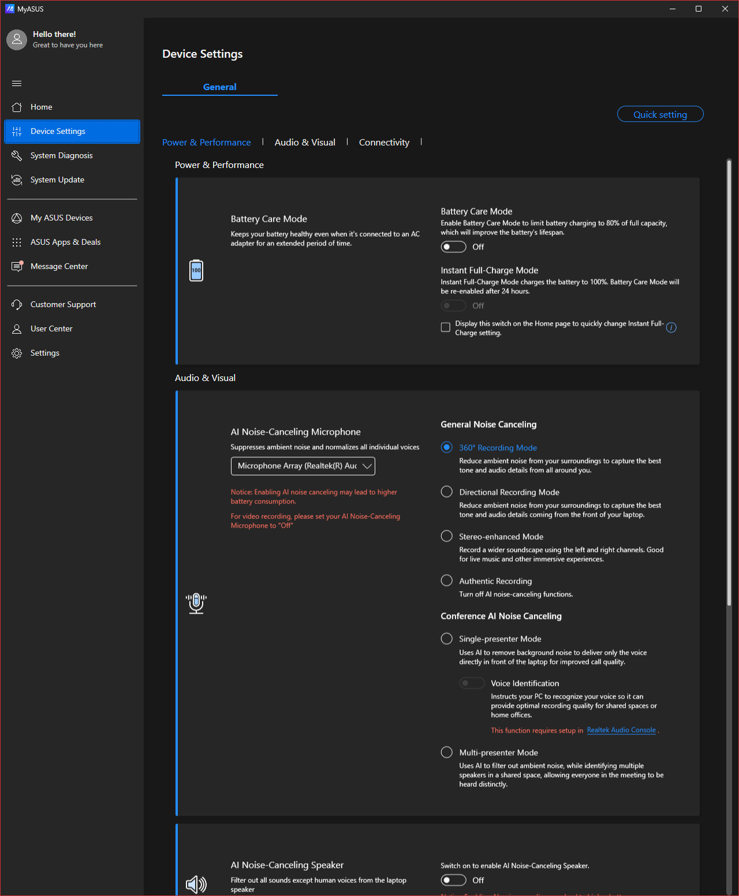Open Customer Support page
739x896 pixels.
(x=72, y=304)
